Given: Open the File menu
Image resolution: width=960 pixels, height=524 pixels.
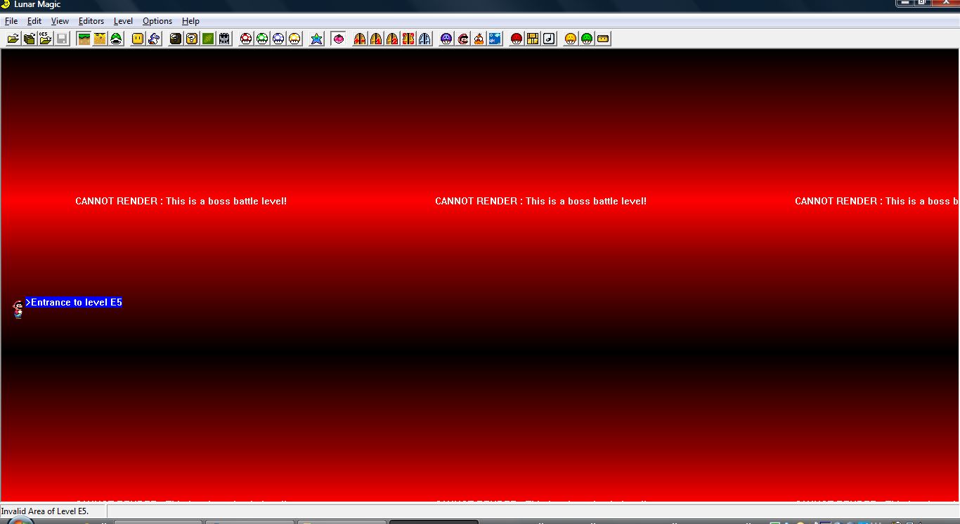Looking at the screenshot, I should pyautogui.click(x=11, y=21).
